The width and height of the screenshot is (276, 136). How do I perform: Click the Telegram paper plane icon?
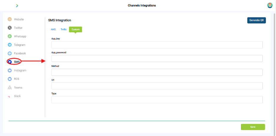(x=10, y=45)
